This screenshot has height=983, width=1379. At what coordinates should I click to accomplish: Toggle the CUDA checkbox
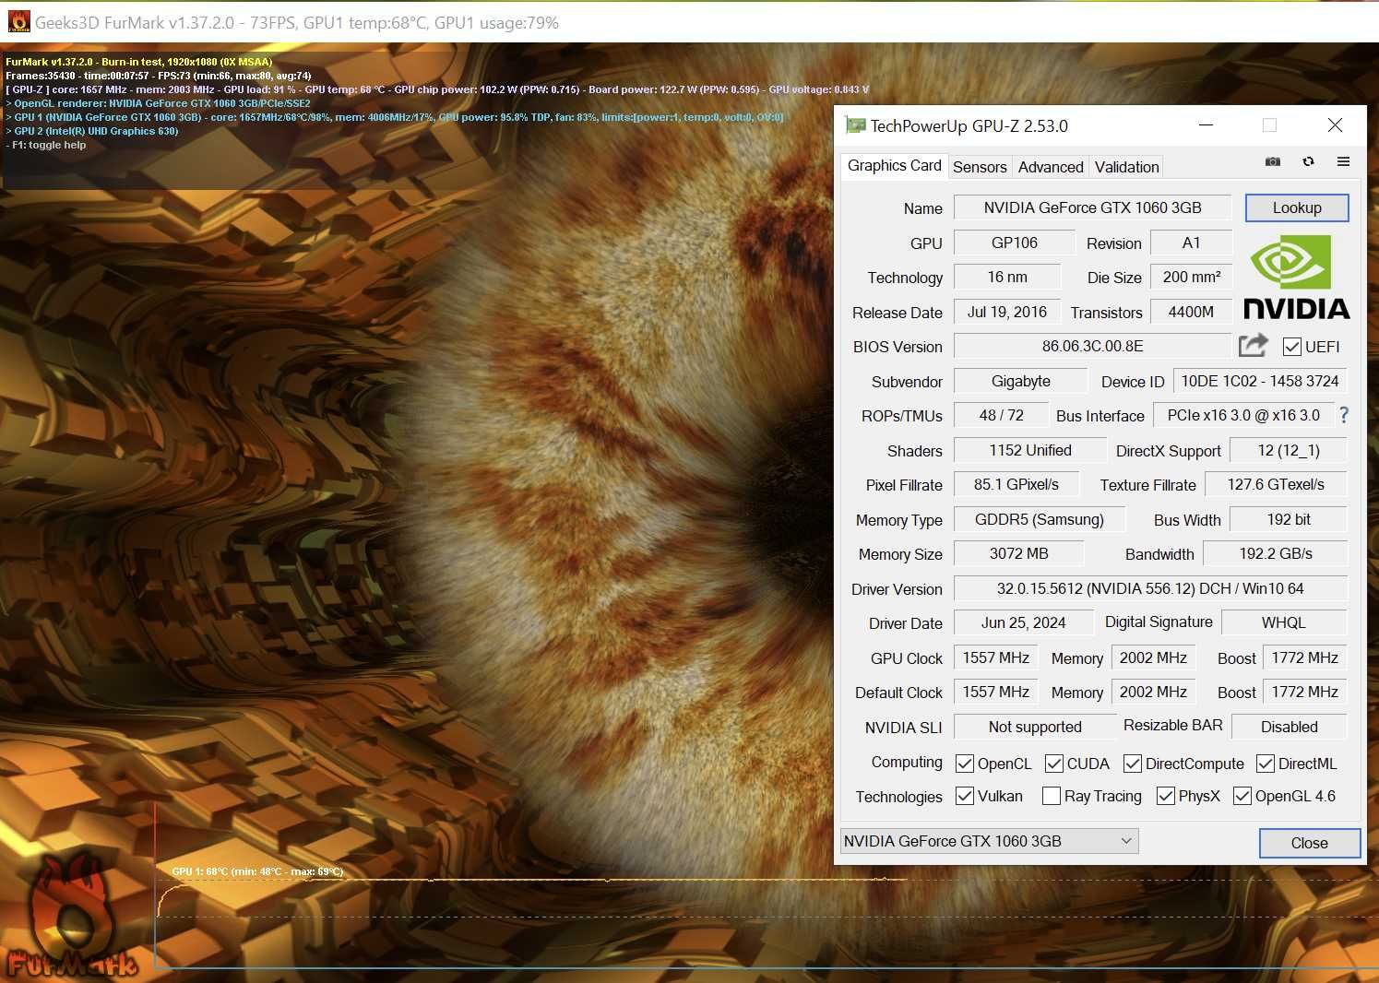1054,764
